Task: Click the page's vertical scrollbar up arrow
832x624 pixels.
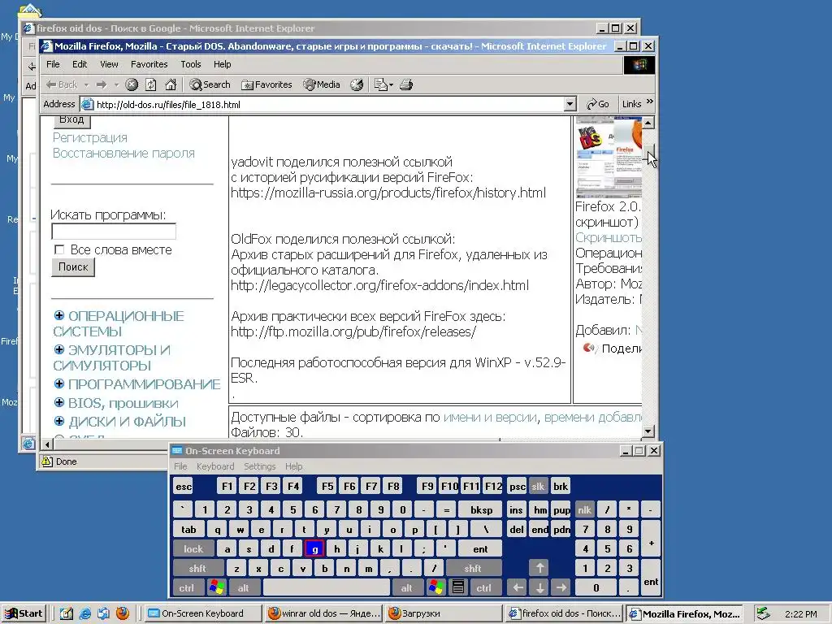Action: tap(648, 123)
